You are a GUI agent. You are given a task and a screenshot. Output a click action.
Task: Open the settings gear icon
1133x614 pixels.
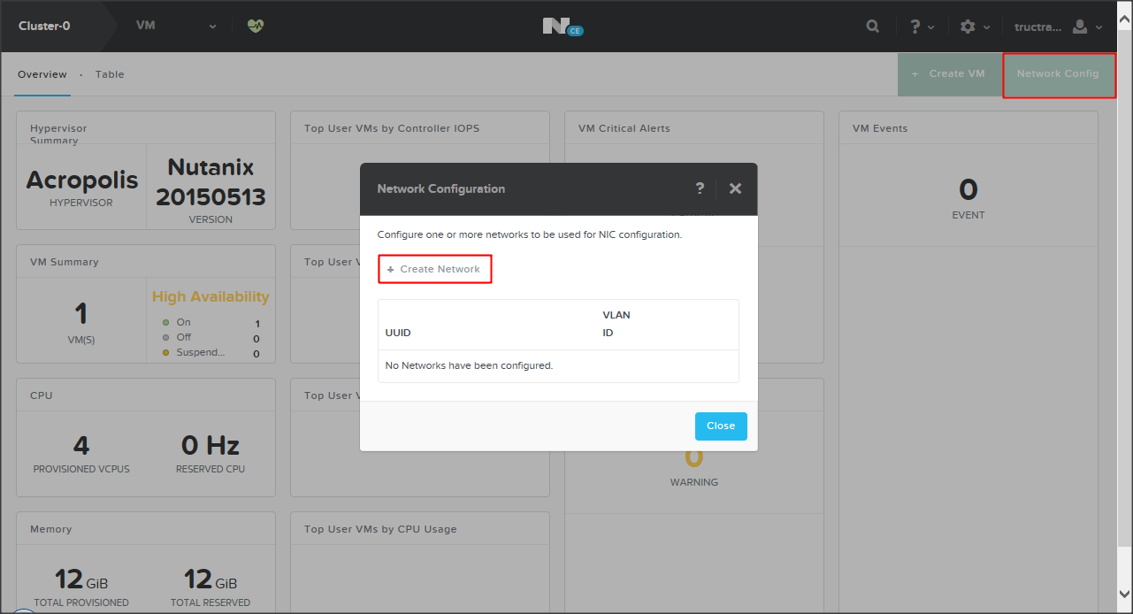(968, 27)
